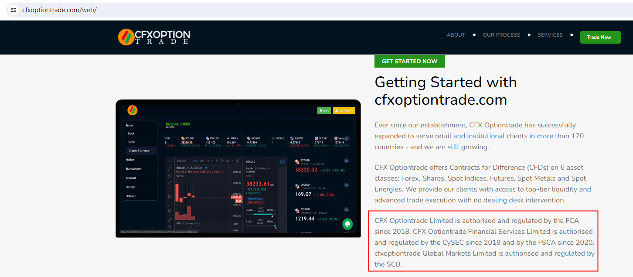Image resolution: width=633 pixels, height=277 pixels.
Task: Open the SERVICES nav link
Action: click(x=550, y=35)
